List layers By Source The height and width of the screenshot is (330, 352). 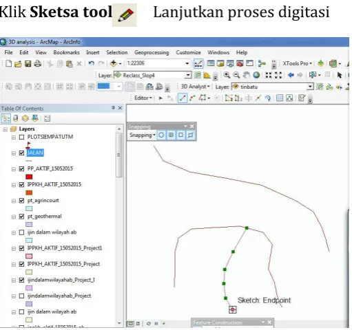16,118
